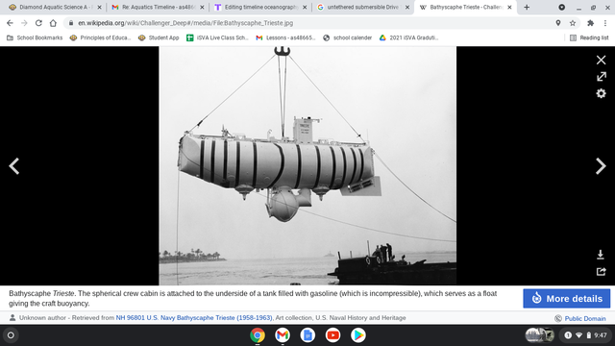This screenshot has width=615, height=346.
Task: Show the next image
Action: (x=601, y=166)
